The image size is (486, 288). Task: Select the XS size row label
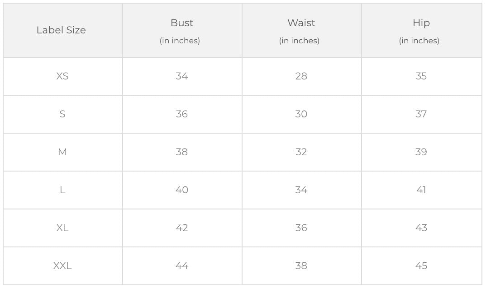pyautogui.click(x=62, y=76)
